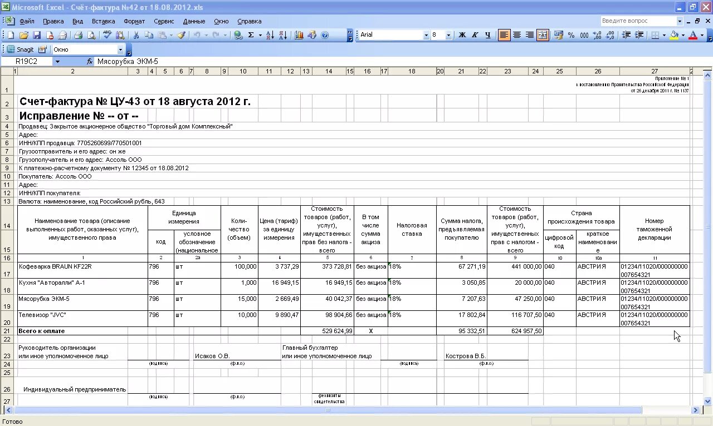
Task: Select the row 19 header
Action: (7, 303)
